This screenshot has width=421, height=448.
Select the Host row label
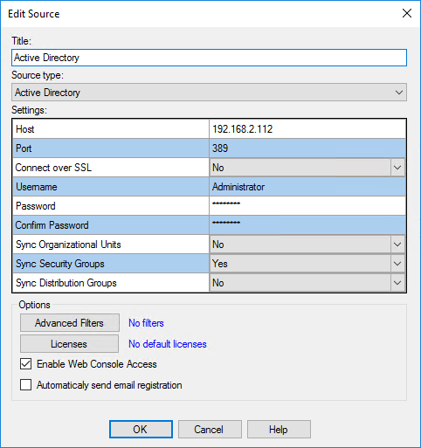click(25, 129)
